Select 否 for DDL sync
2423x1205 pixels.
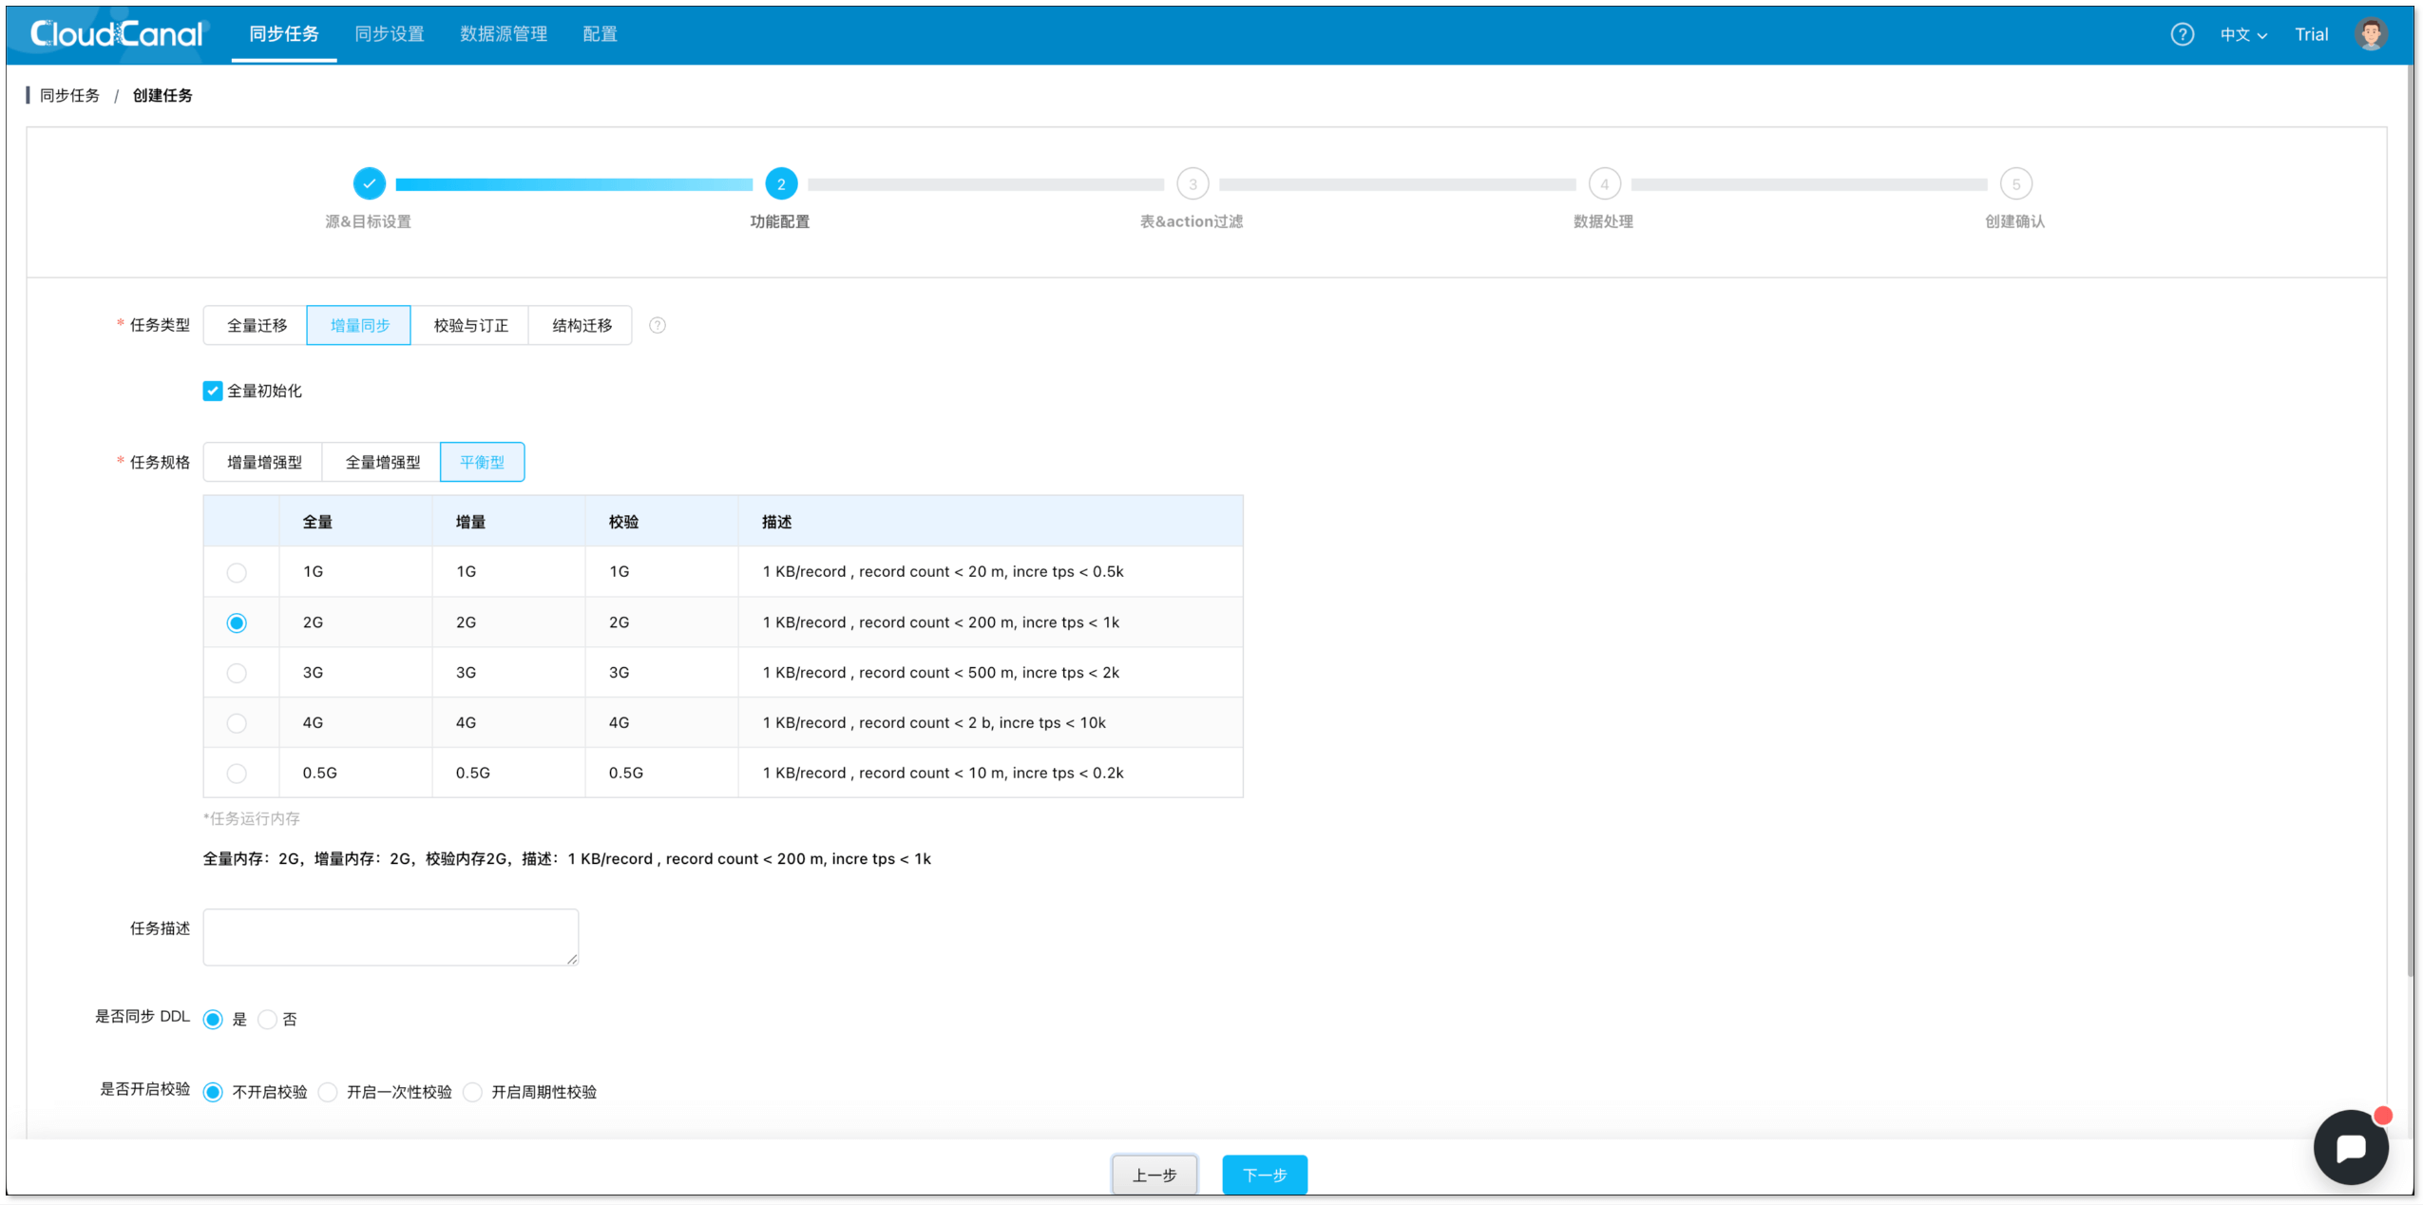[x=268, y=1019]
